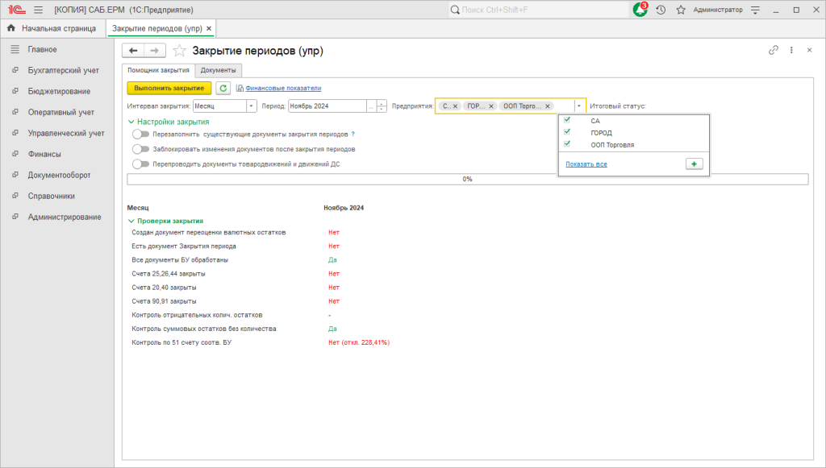826x468 pixels.
Task: Open Управленческий учет section
Action: [x=66, y=133]
